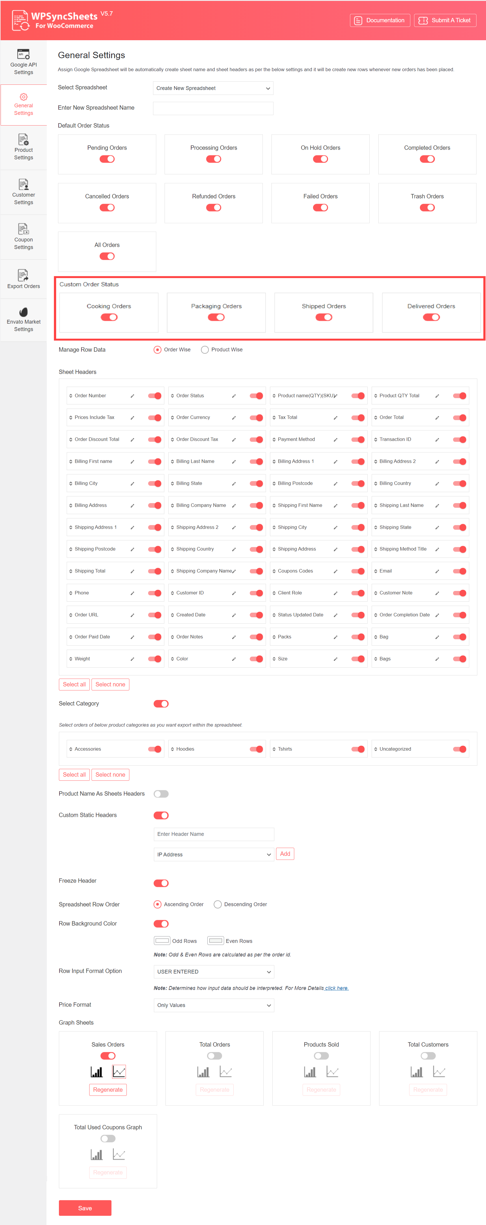Enable Product Name As Sheets Headers
486x1225 pixels.
pyautogui.click(x=161, y=794)
